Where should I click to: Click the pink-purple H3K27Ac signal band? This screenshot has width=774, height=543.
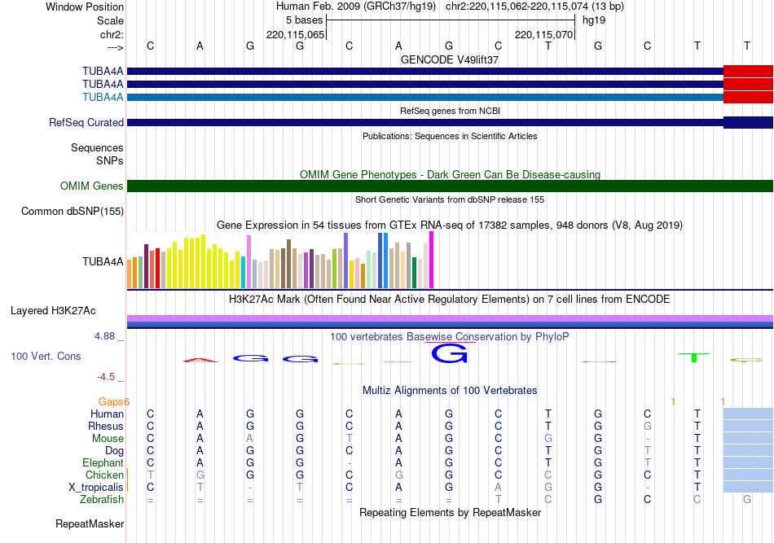[450, 318]
